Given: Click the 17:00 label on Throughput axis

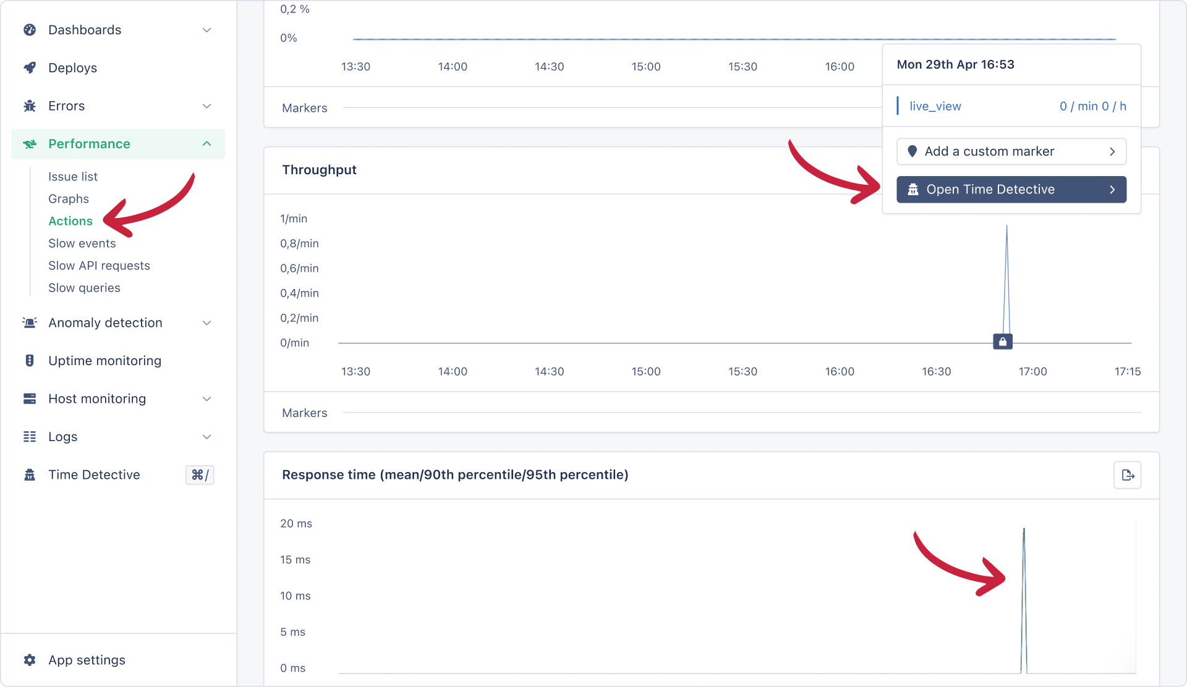Looking at the screenshot, I should 1033,371.
